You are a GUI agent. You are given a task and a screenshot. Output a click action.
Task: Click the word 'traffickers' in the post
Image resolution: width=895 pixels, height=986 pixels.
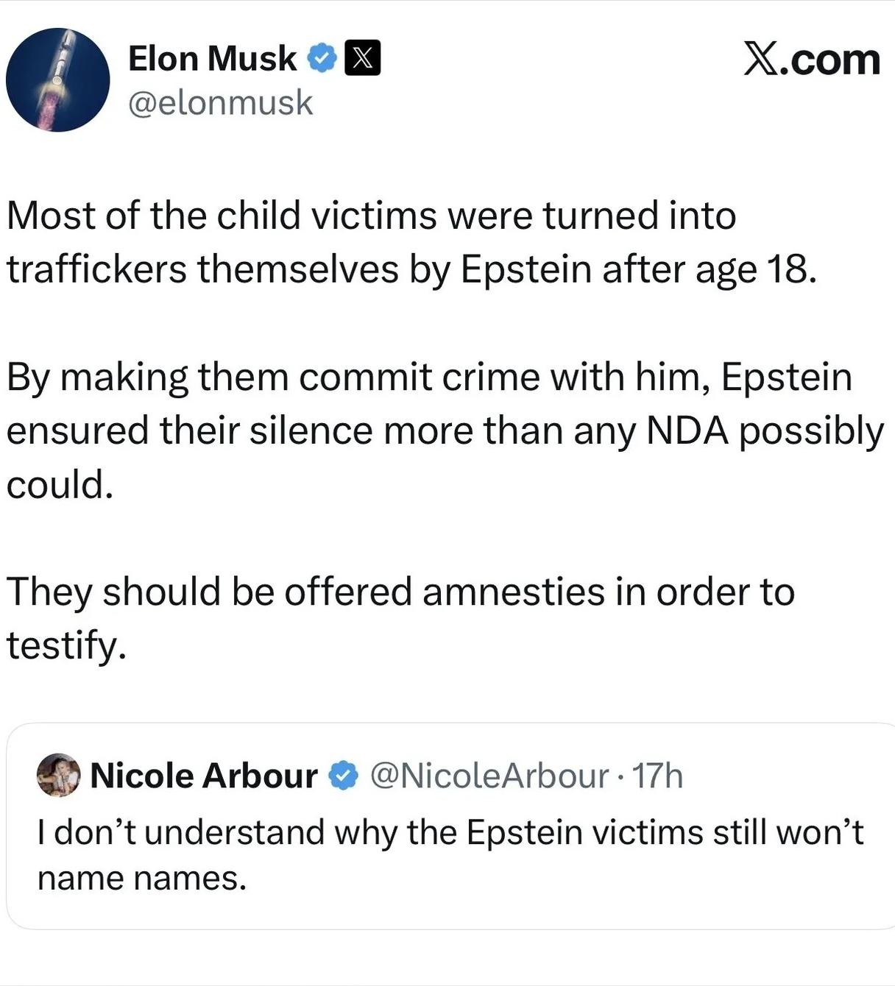tap(96, 269)
